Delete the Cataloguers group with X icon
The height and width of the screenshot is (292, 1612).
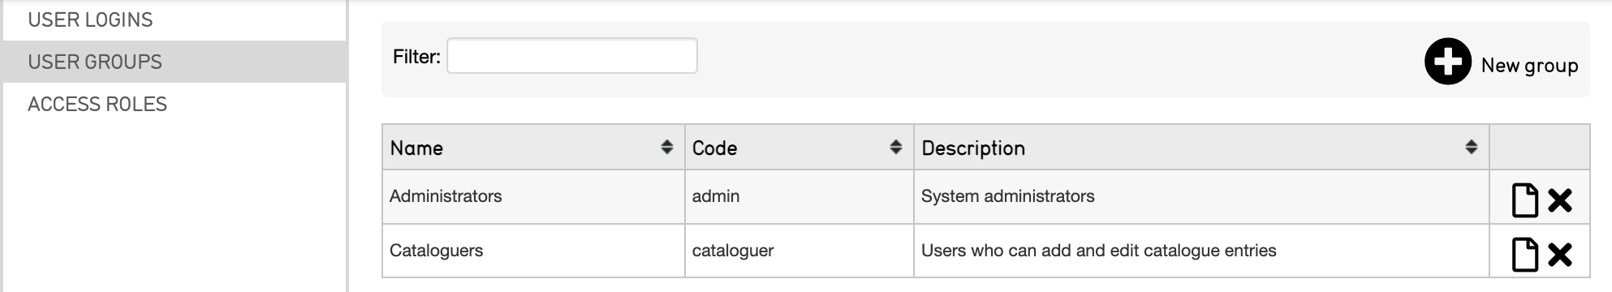coord(1559,255)
